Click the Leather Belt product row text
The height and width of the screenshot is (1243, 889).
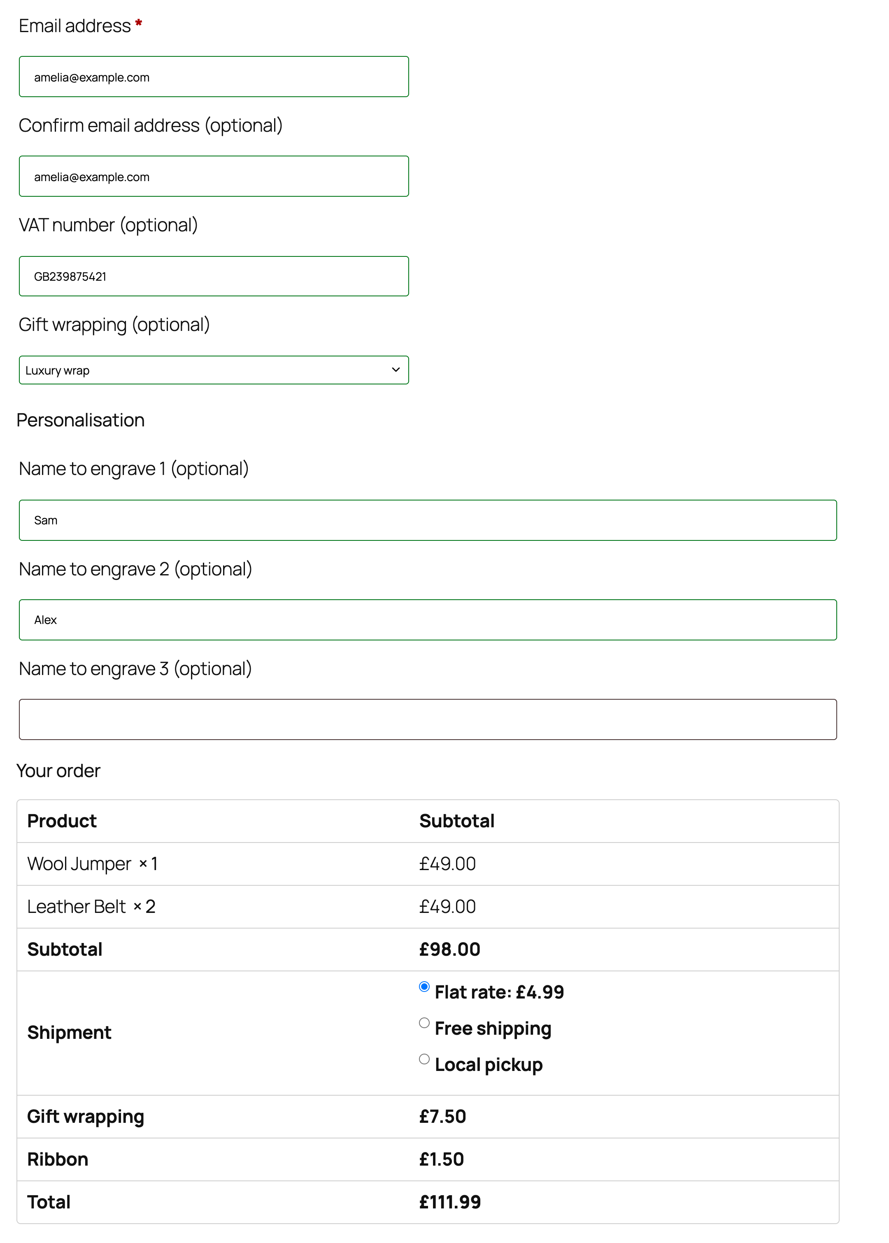coord(91,906)
